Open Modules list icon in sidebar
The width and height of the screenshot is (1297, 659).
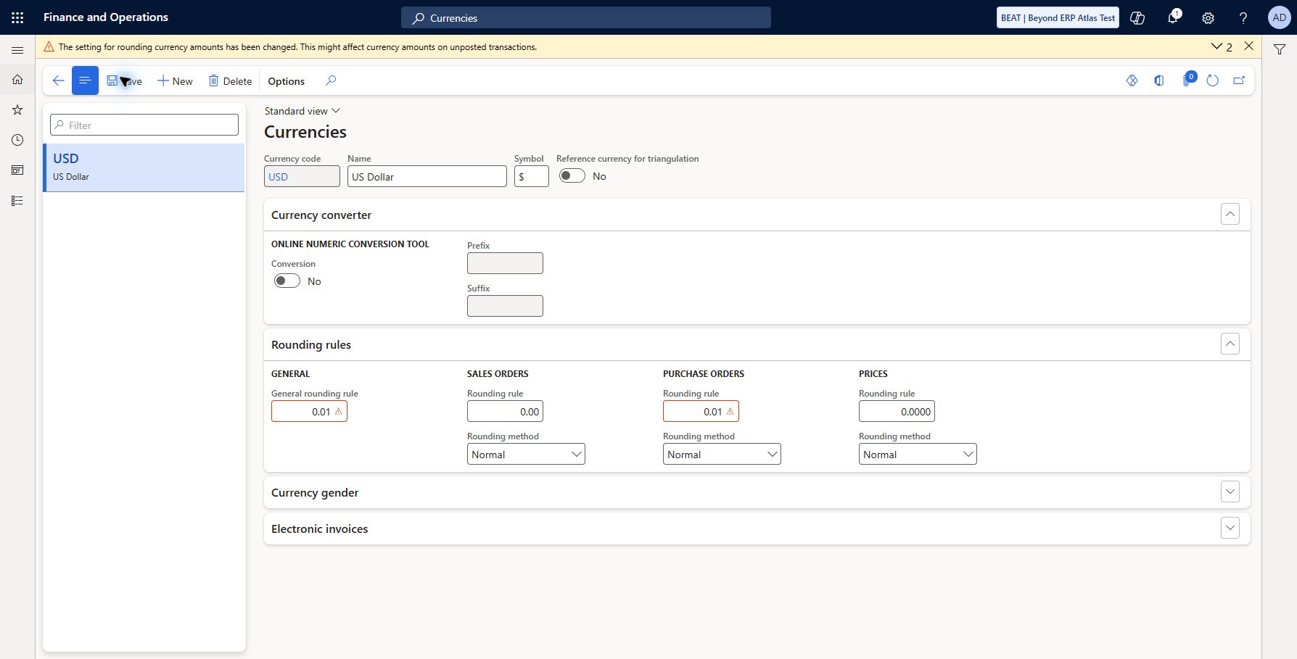(x=17, y=201)
